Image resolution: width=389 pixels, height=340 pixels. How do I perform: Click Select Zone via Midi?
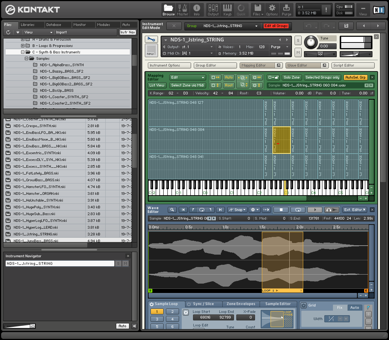188,85
